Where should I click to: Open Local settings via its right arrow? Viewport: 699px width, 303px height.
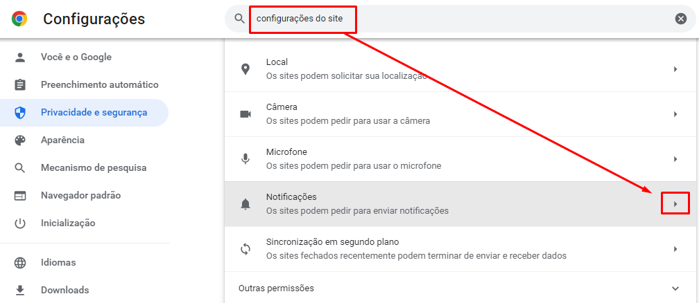pyautogui.click(x=675, y=69)
